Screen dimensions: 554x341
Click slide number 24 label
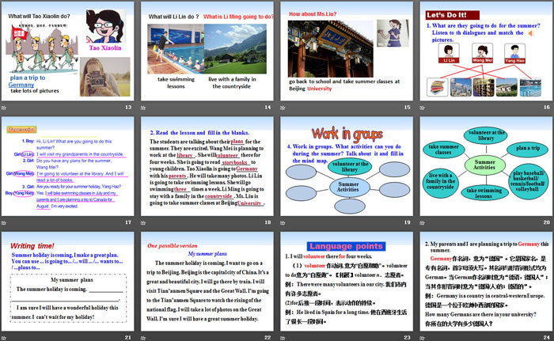click(547, 338)
